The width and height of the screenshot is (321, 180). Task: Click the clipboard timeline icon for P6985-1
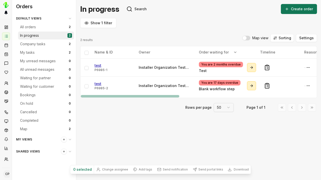[x=267, y=67]
